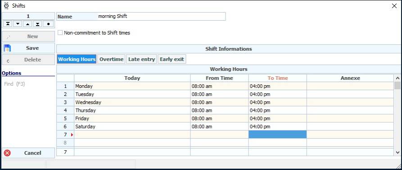402x170 pixels.
Task: Select the Tuesday cell
Action: coord(132,94)
